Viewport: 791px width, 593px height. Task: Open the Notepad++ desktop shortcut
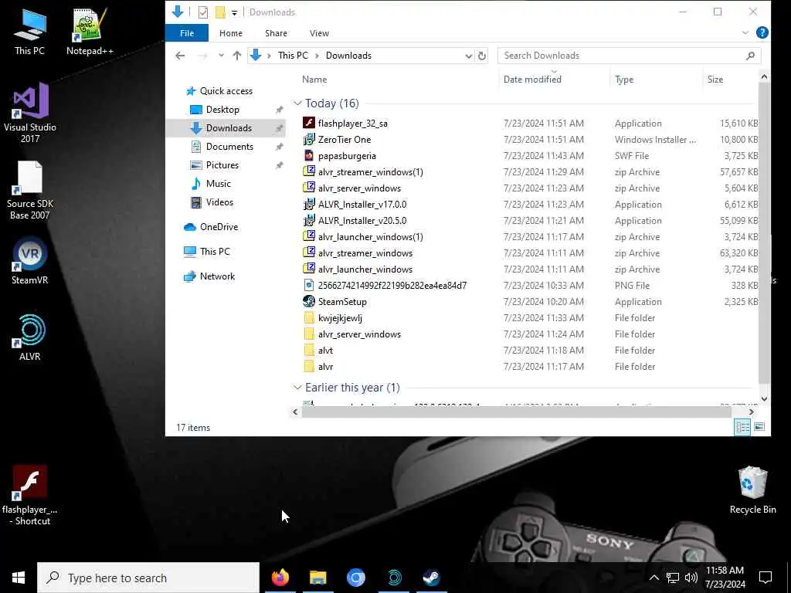pyautogui.click(x=90, y=32)
